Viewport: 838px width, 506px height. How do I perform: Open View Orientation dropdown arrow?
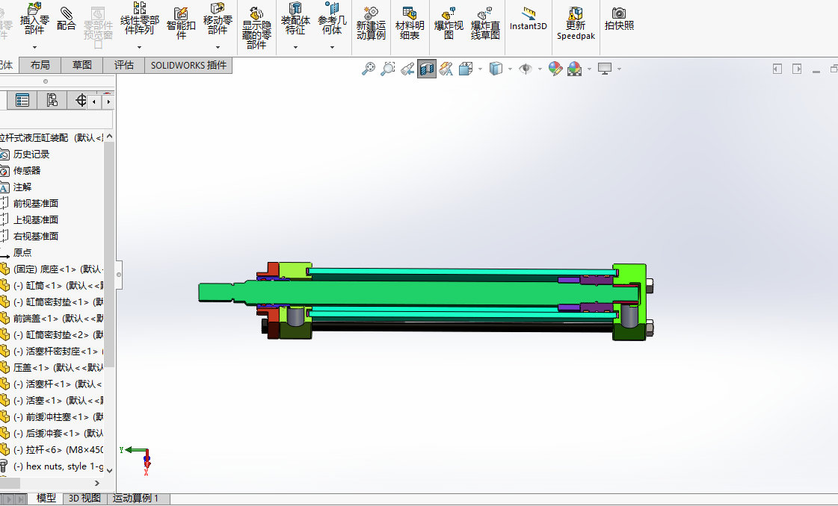tap(480, 69)
